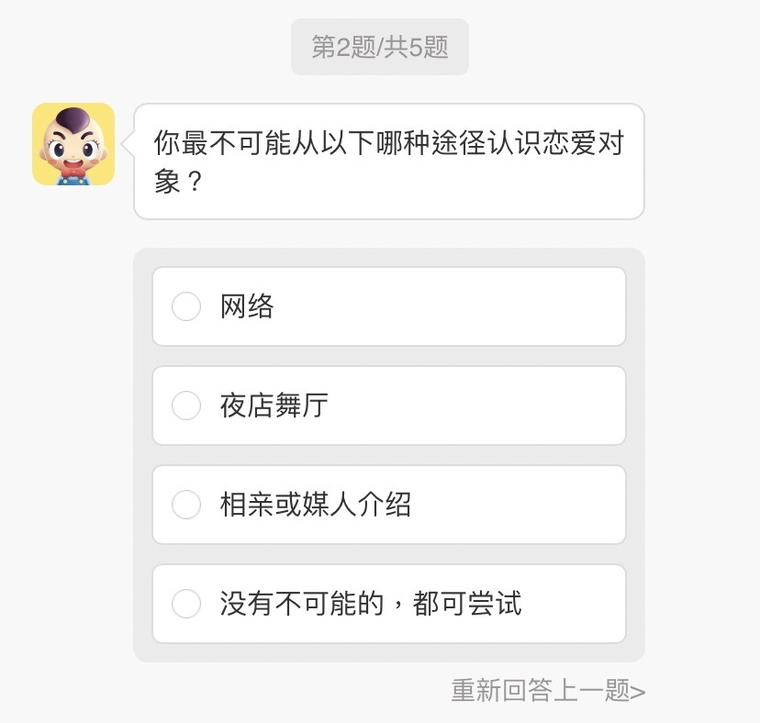Choose the 夜店舞厅 answer label text

274,406
